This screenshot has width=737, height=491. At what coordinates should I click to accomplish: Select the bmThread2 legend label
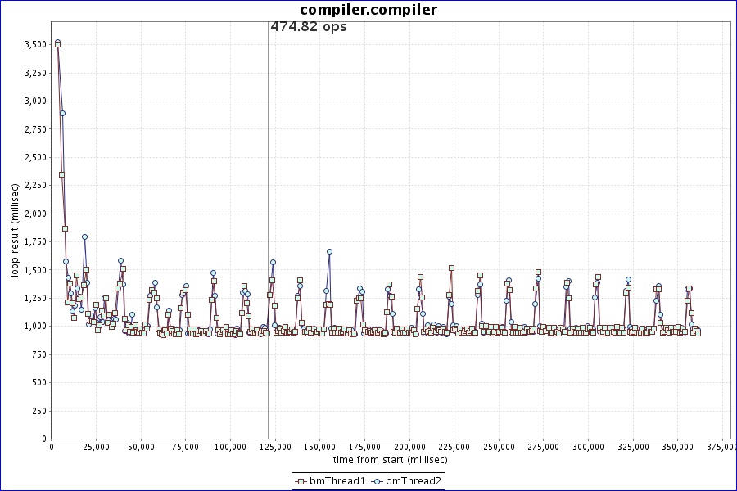click(x=414, y=481)
